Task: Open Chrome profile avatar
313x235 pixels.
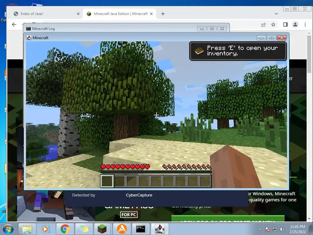Action: [295, 24]
